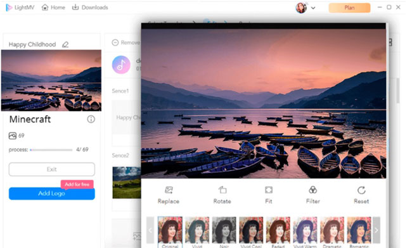Click the Fit image icon
The width and height of the screenshot is (412, 248).
click(x=269, y=190)
